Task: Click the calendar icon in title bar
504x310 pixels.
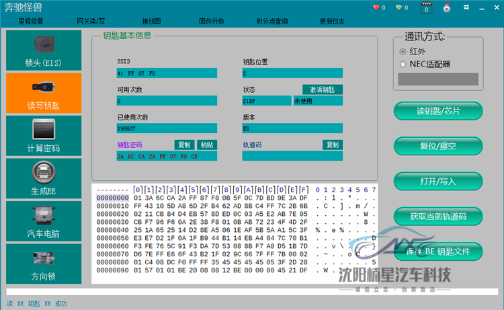Action: [425, 8]
